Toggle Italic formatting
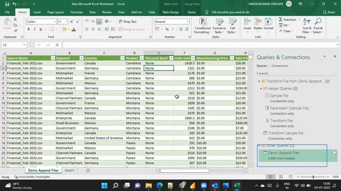This screenshot has height=191, width=341. tap(34, 29)
